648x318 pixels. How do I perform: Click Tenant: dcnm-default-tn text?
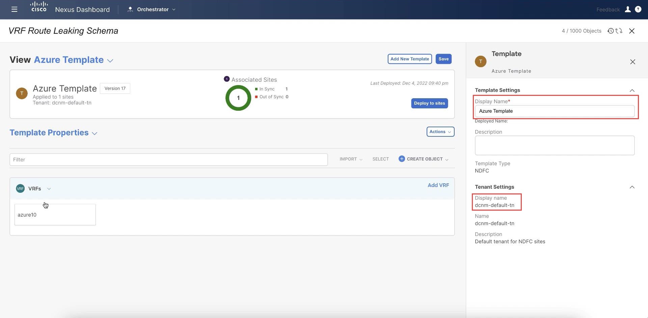coord(62,103)
